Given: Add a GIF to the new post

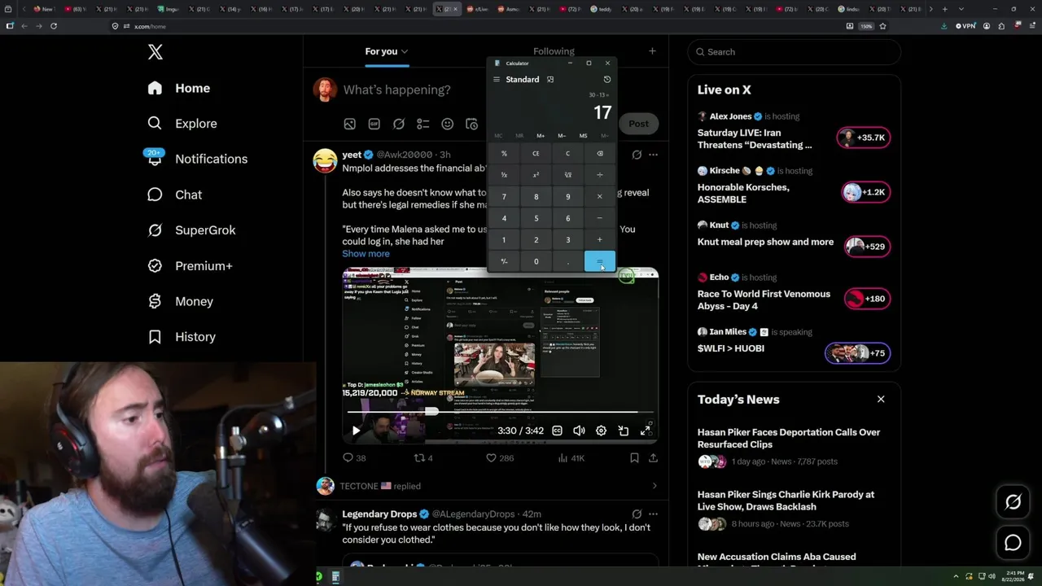Looking at the screenshot, I should click(x=374, y=124).
